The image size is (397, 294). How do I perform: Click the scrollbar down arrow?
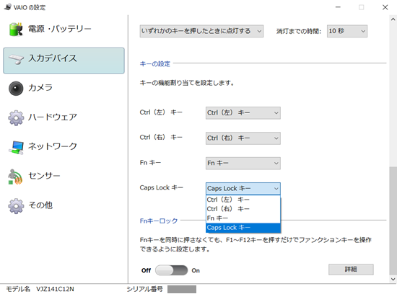(393, 279)
